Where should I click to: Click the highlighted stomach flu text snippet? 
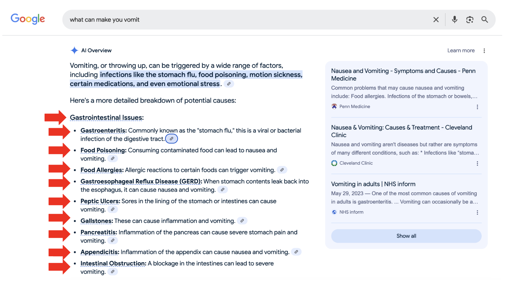(x=201, y=74)
